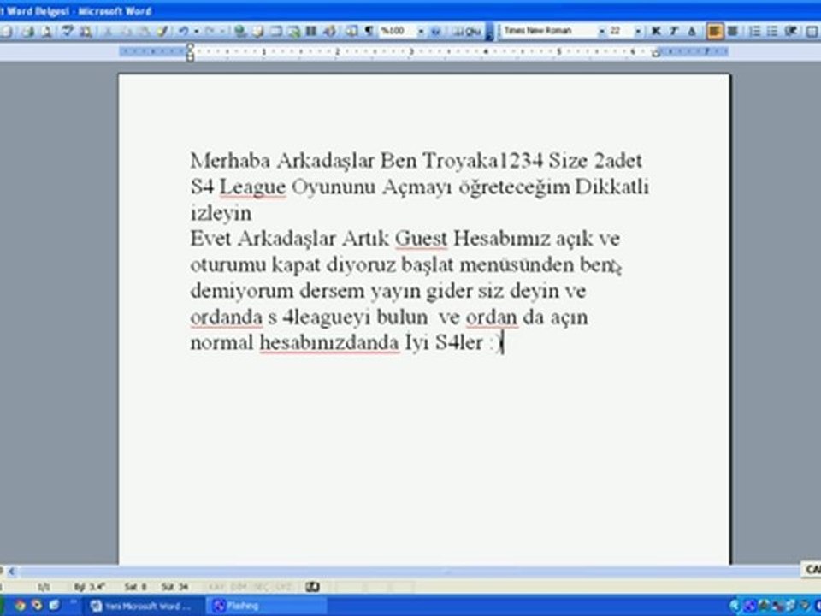Click the second quick launch icon
This screenshot has height=616, width=821.
tap(37, 606)
